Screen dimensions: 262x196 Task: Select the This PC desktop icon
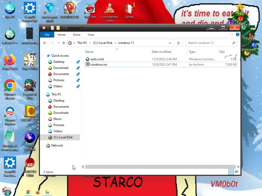(x=10, y=10)
